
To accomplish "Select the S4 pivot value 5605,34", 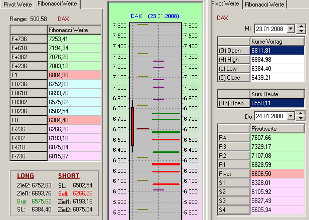I will [277, 210].
